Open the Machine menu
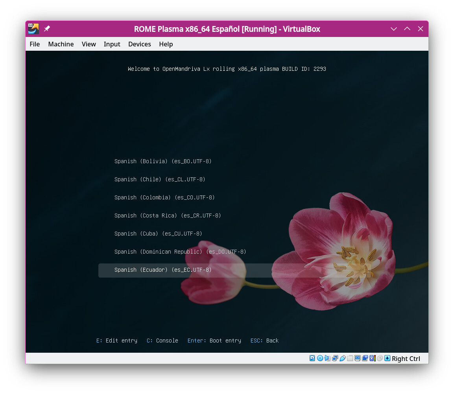Image resolution: width=454 pixels, height=394 pixels. pos(61,44)
